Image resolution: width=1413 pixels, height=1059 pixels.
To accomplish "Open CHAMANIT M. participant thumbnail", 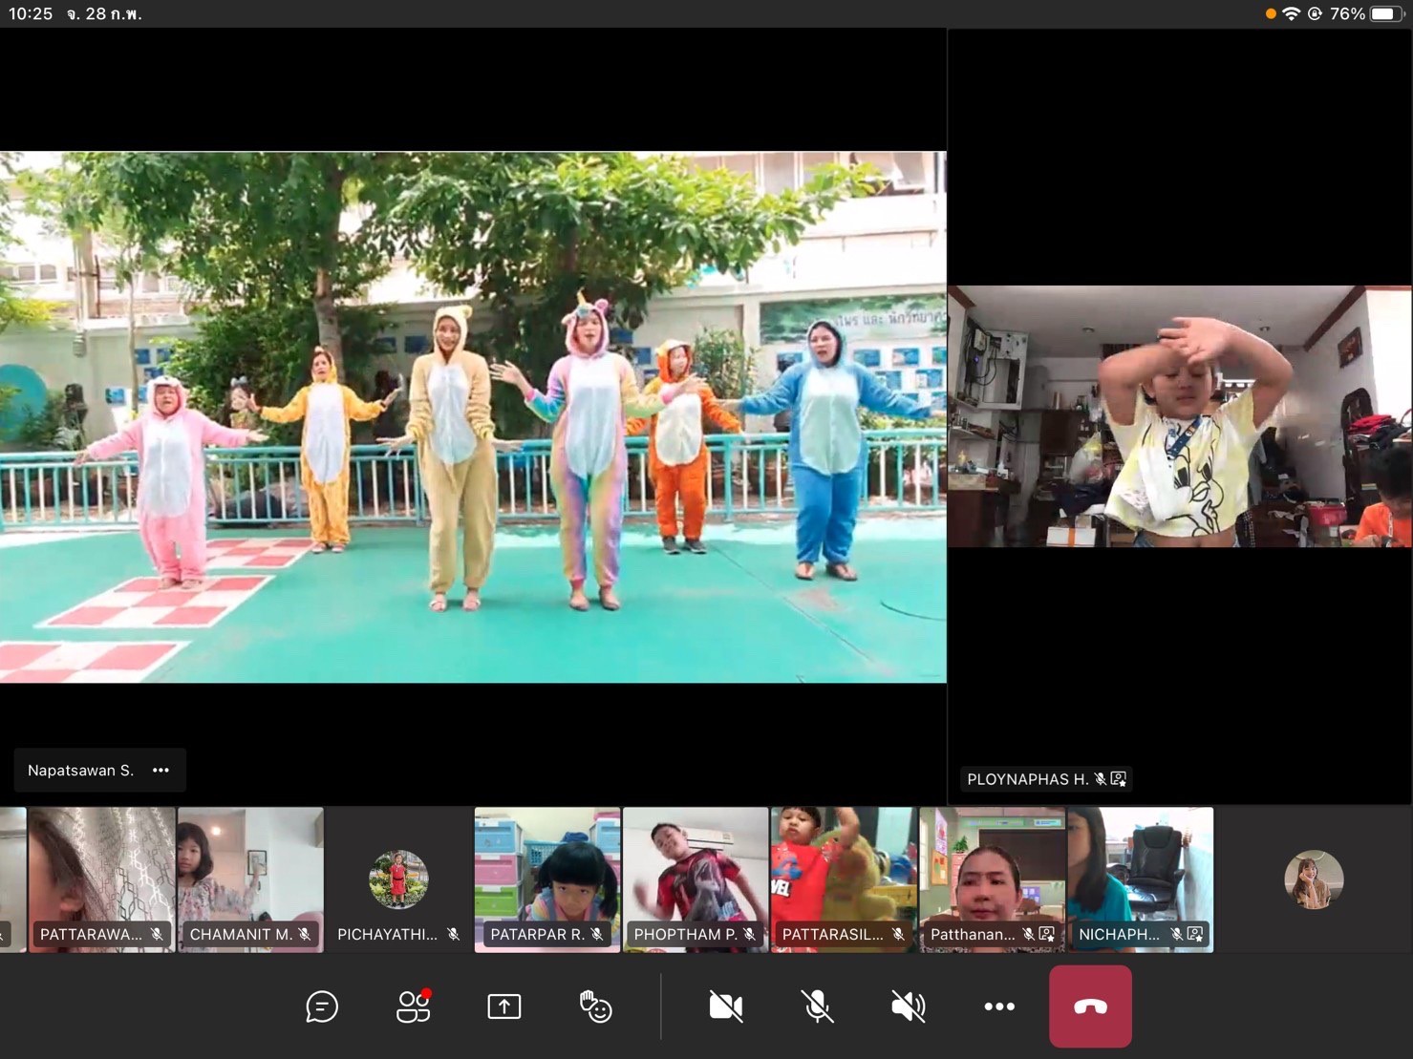I will (x=250, y=879).
